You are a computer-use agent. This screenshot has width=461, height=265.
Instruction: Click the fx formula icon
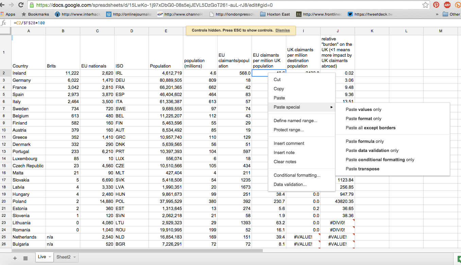[4, 22]
